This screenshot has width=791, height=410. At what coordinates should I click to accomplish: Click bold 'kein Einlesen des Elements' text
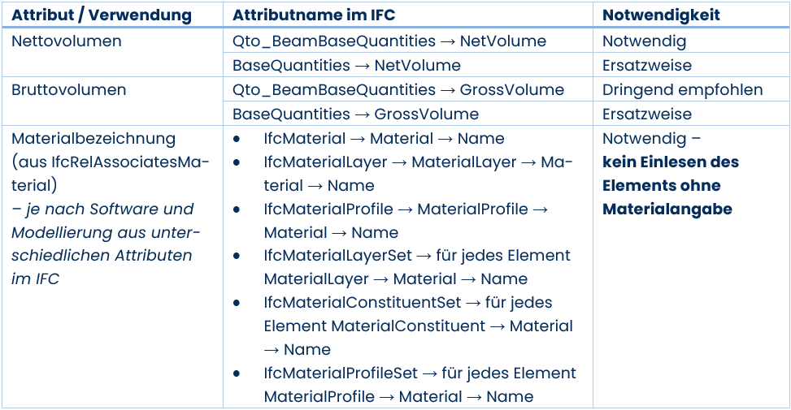pos(671,174)
